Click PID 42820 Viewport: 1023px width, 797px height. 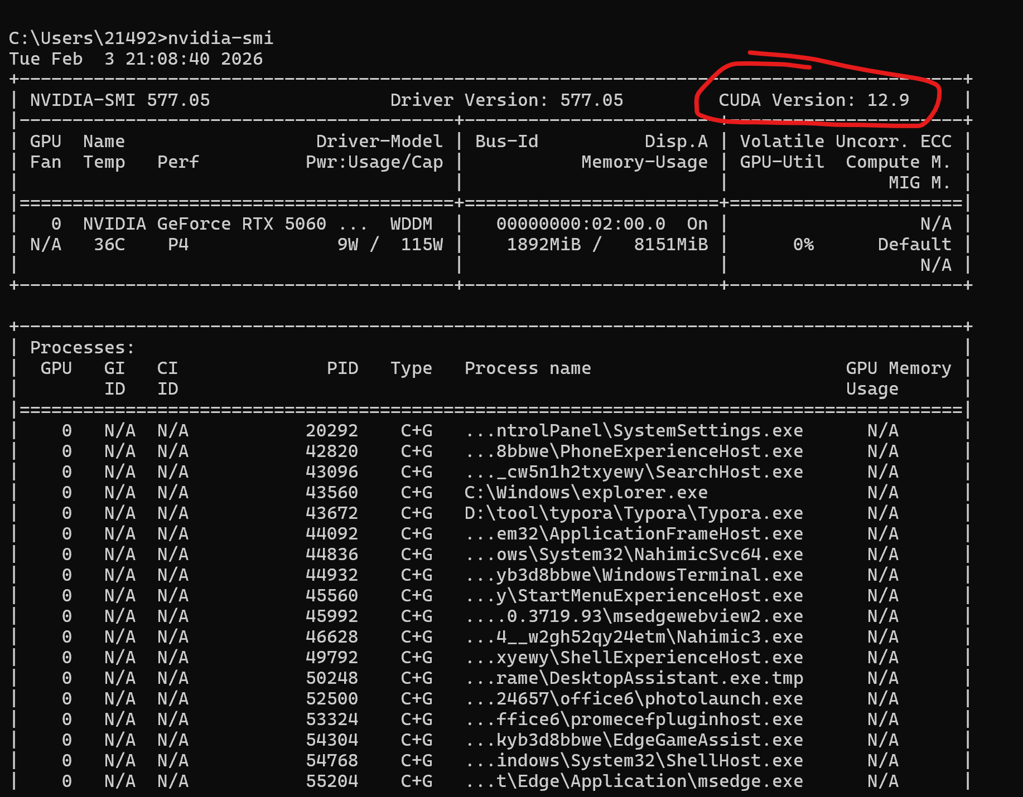click(x=332, y=451)
